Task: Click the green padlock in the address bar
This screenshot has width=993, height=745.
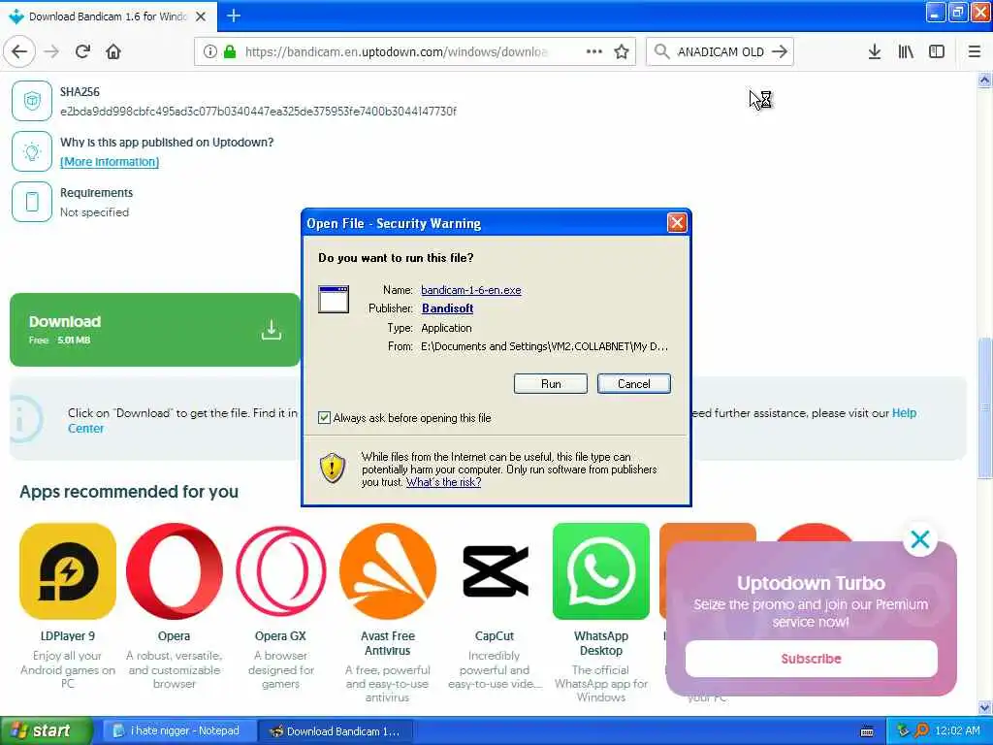Action: click(x=229, y=51)
